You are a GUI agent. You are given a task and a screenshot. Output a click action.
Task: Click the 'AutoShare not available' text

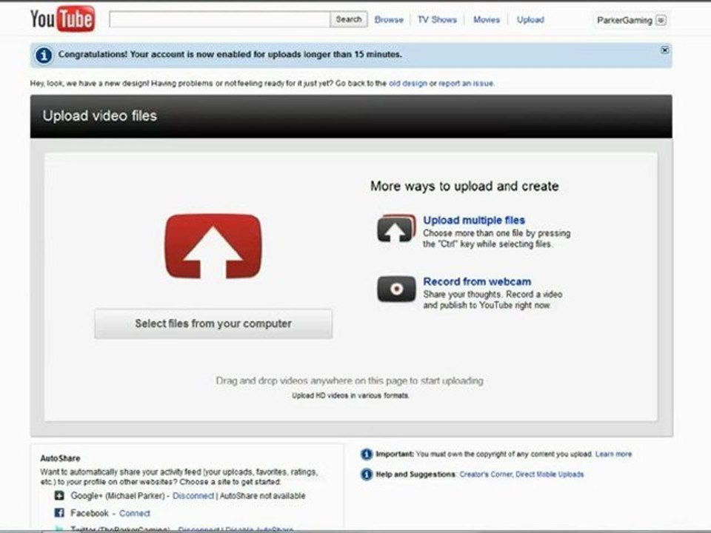(262, 496)
